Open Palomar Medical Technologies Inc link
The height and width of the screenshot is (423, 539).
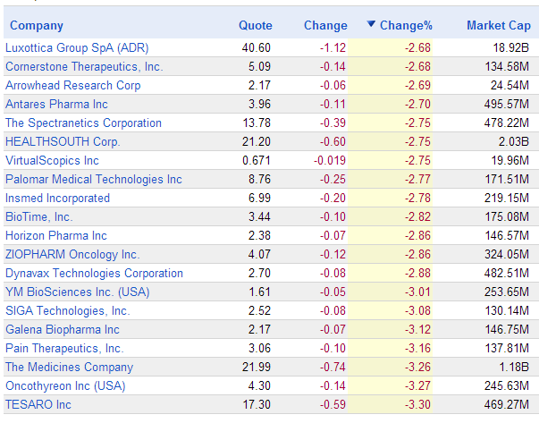pyautogui.click(x=94, y=179)
